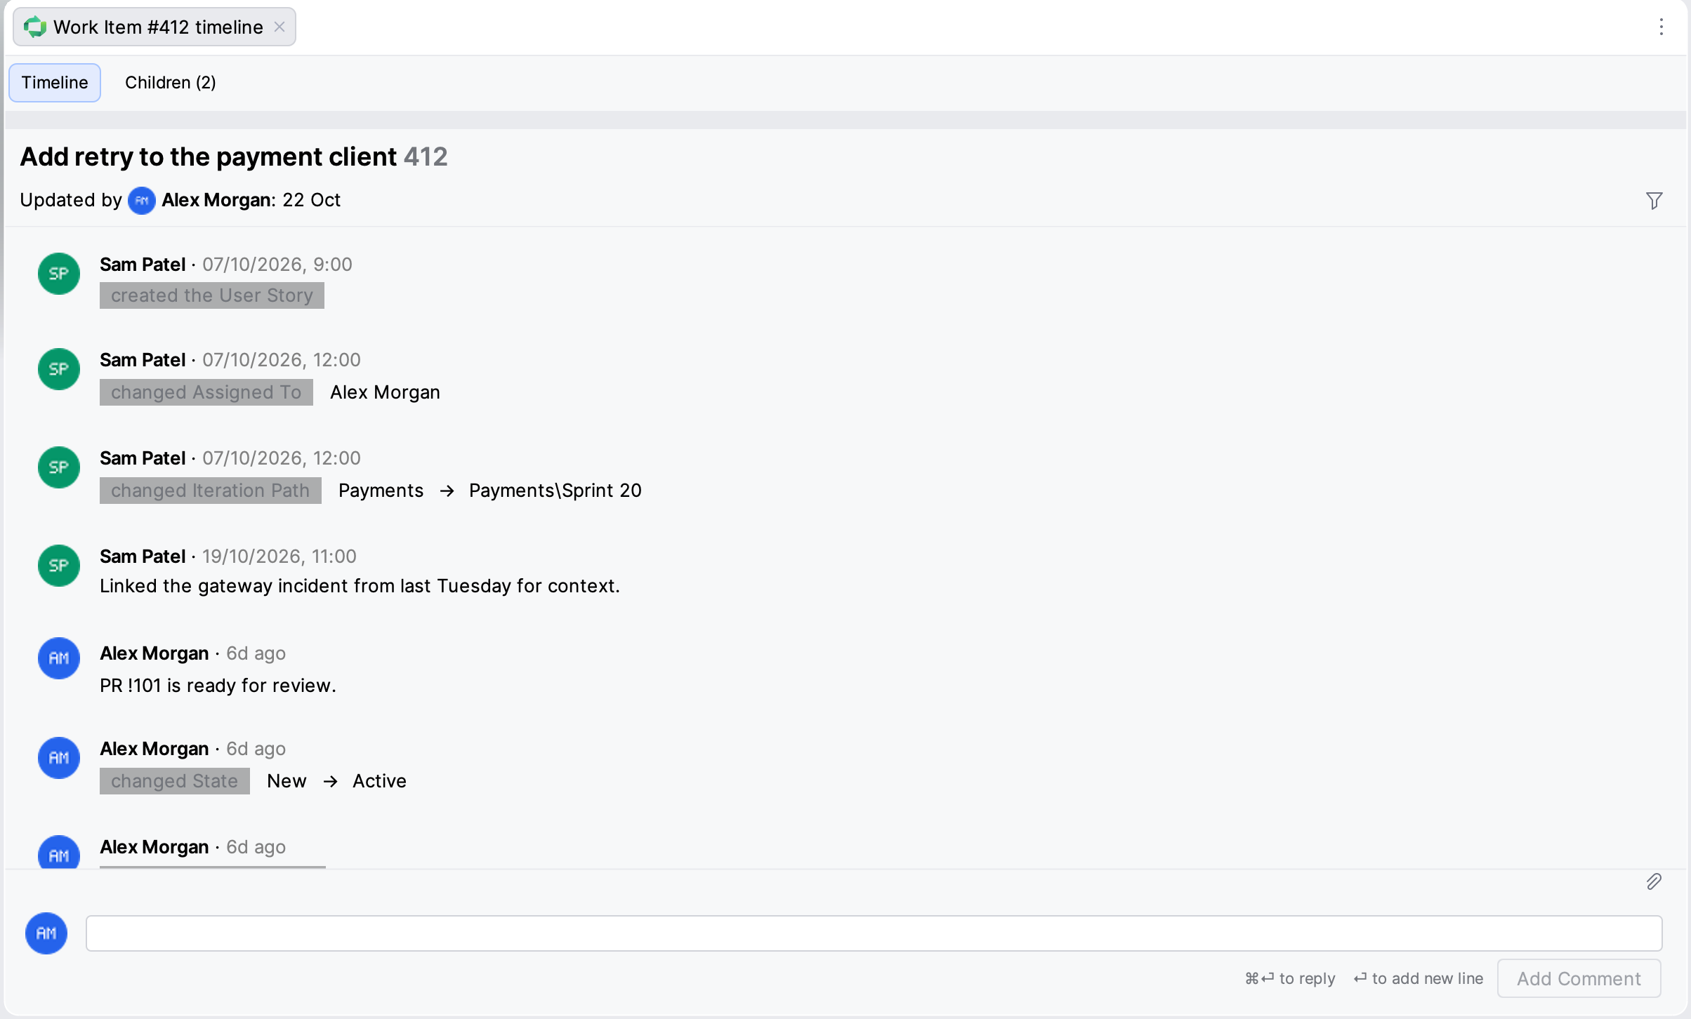Click 'Payments\Sprint 20' iteration value
The image size is (1691, 1019).
(555, 491)
